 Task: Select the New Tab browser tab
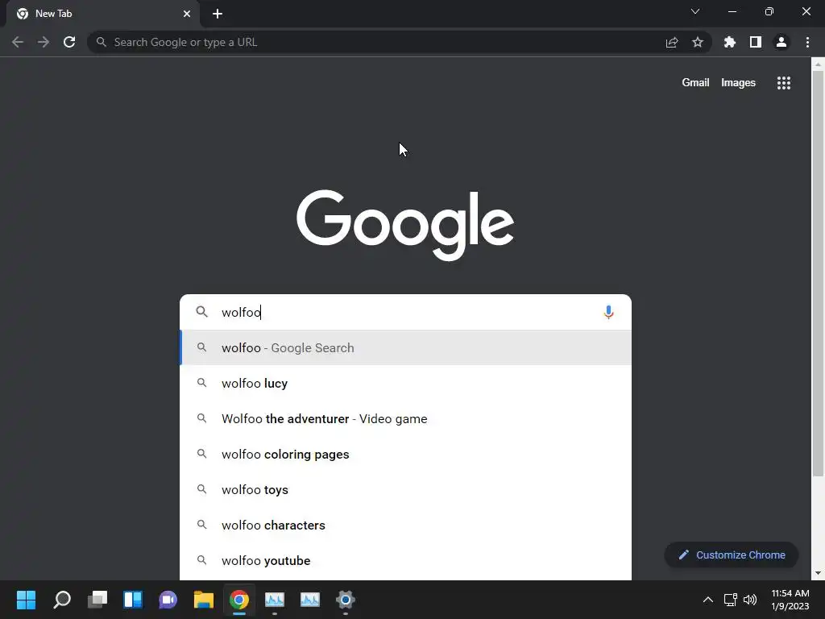pyautogui.click(x=103, y=14)
